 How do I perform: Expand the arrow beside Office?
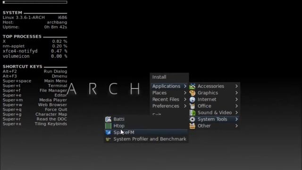236,106
